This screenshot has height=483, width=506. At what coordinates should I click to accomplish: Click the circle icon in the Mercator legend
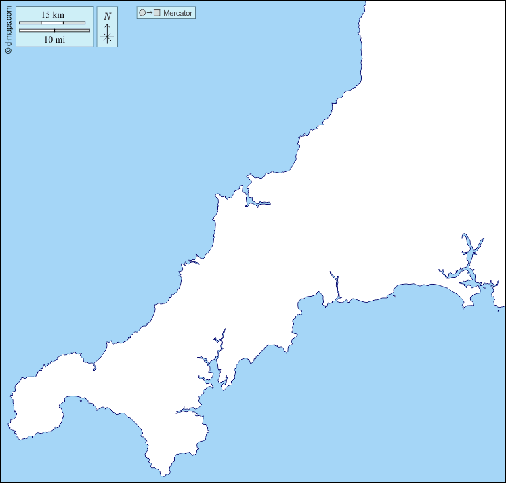(x=142, y=13)
